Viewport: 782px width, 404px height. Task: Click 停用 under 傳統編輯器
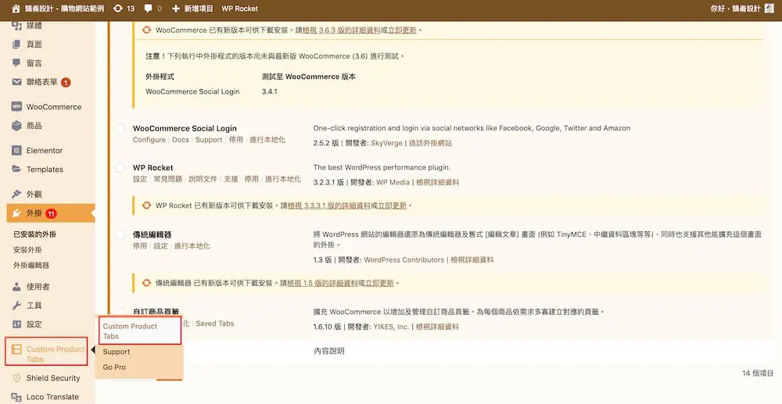click(x=140, y=246)
